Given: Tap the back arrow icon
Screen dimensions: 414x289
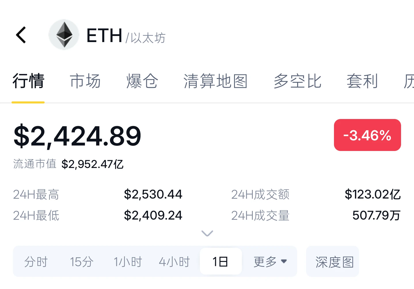Looking at the screenshot, I should tap(21, 35).
